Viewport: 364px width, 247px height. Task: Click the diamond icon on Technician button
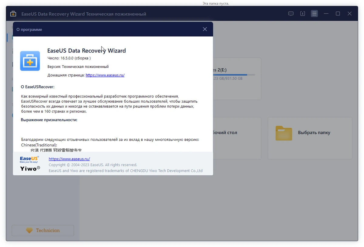(29, 231)
